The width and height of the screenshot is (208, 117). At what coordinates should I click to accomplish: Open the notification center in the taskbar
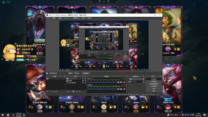click(x=204, y=115)
